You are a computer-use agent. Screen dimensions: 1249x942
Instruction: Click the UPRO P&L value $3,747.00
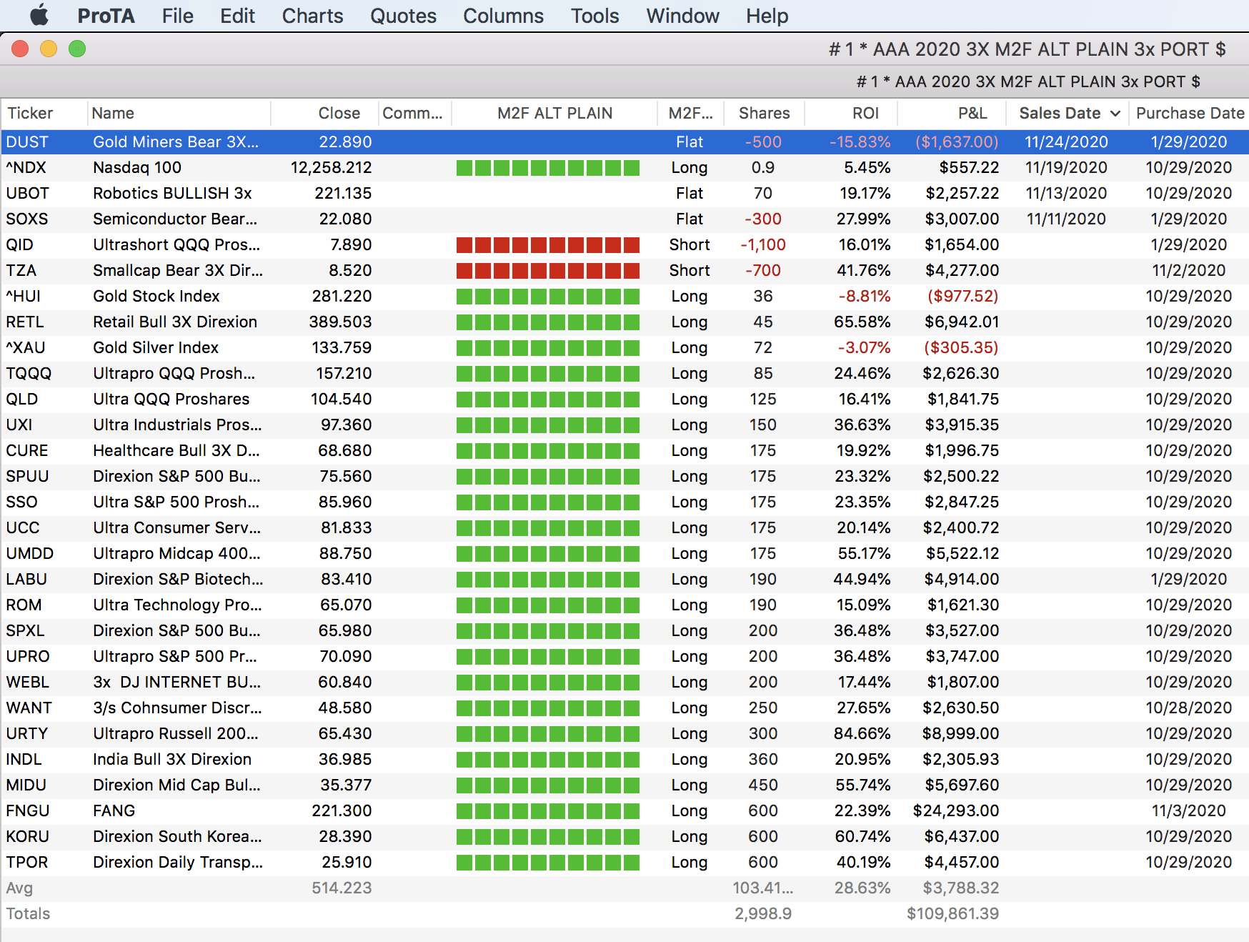(962, 656)
